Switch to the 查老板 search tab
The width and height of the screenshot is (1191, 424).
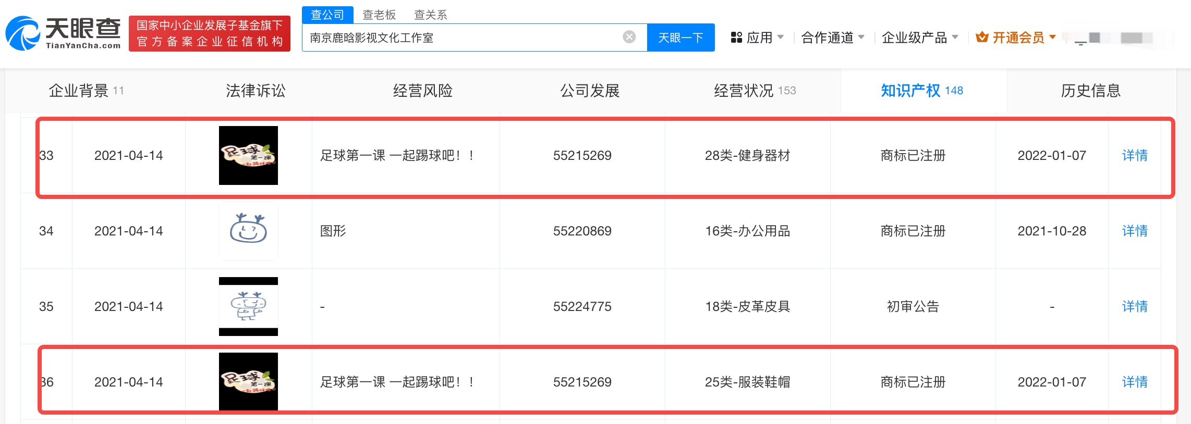click(379, 15)
